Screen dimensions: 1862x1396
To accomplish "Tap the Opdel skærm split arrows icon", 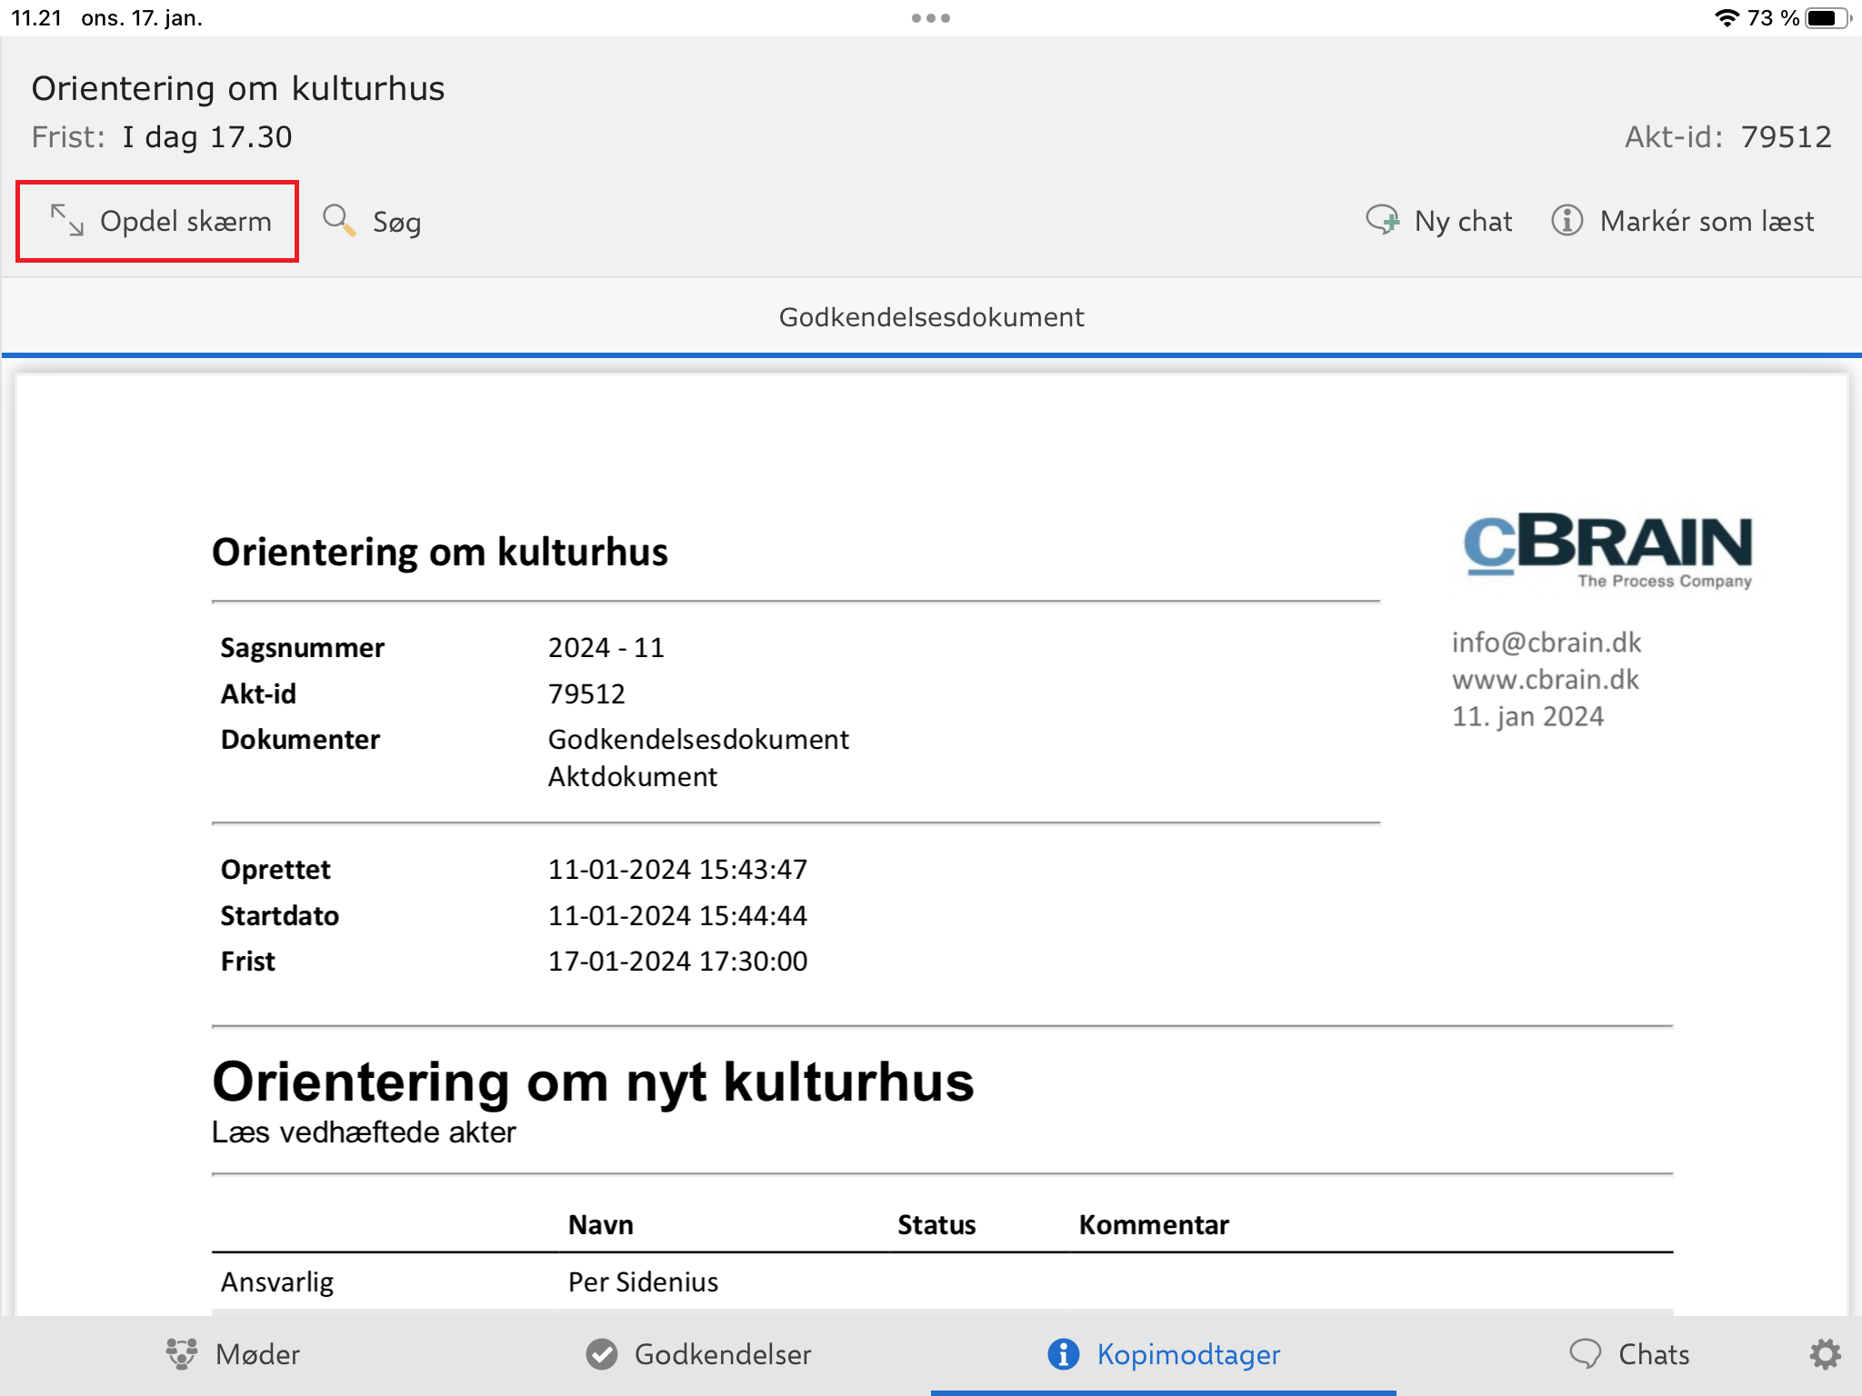I will point(66,221).
